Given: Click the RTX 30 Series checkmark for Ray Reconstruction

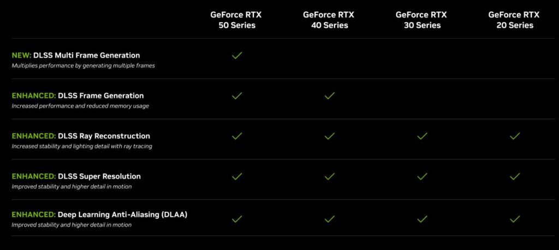Looking at the screenshot, I should pyautogui.click(x=422, y=136).
